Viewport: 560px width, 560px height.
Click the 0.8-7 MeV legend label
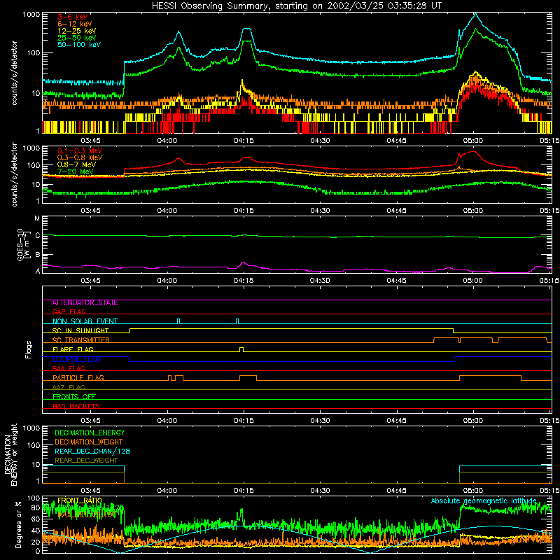click(76, 164)
